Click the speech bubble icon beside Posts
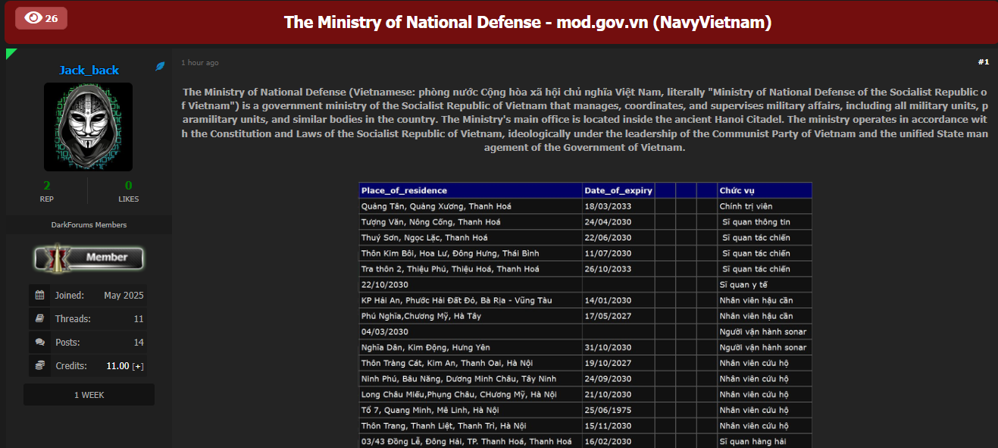Image resolution: width=998 pixels, height=448 pixels. pyautogui.click(x=40, y=343)
